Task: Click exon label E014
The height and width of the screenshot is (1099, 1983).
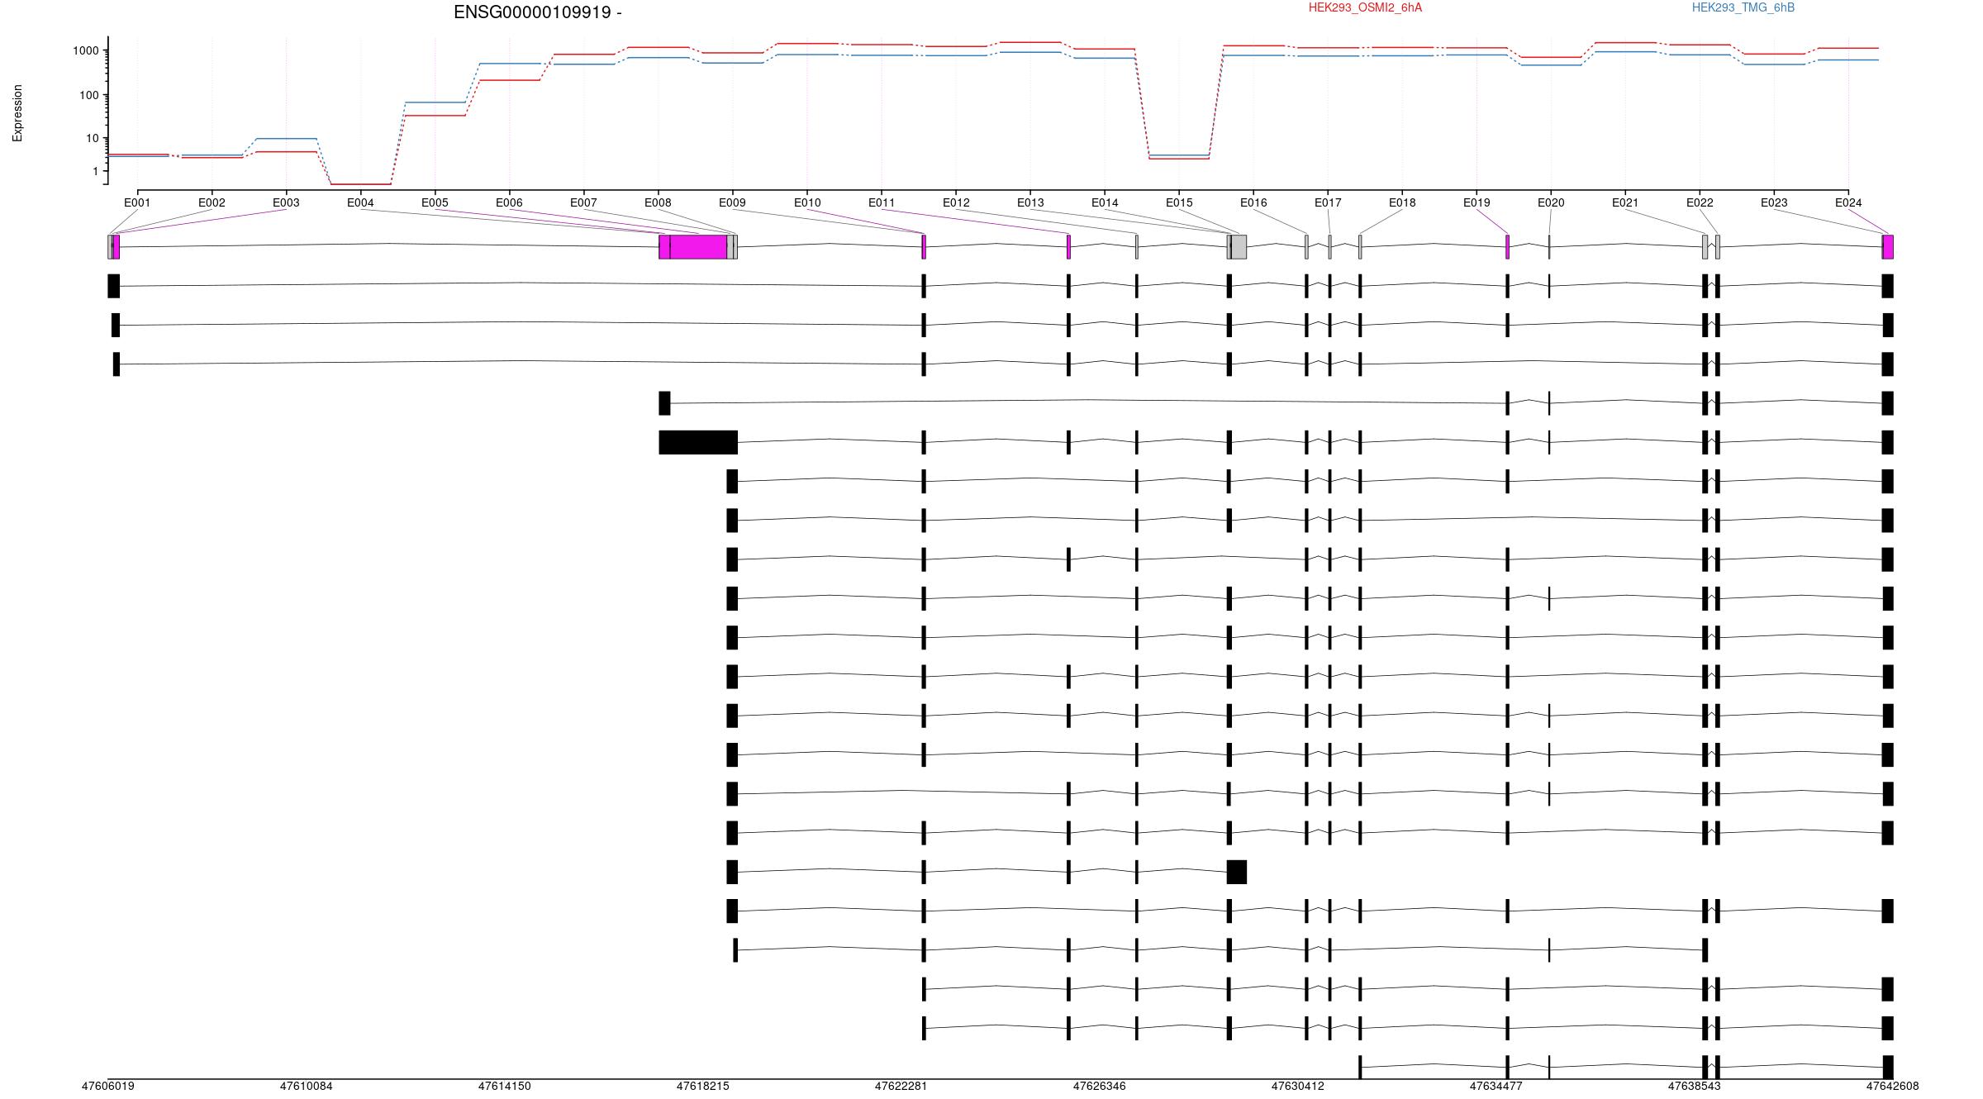Action: point(1105,202)
